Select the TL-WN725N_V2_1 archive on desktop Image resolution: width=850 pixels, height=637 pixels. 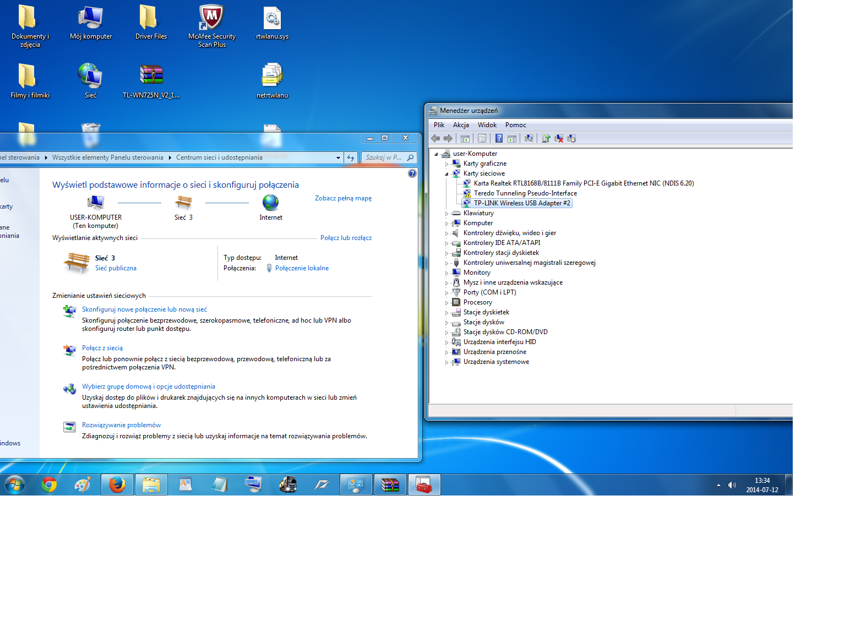151,81
